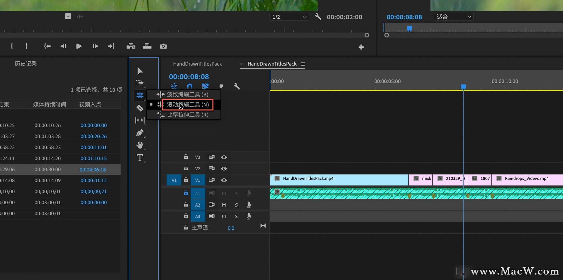Click Mark In bracket button

click(x=12, y=46)
